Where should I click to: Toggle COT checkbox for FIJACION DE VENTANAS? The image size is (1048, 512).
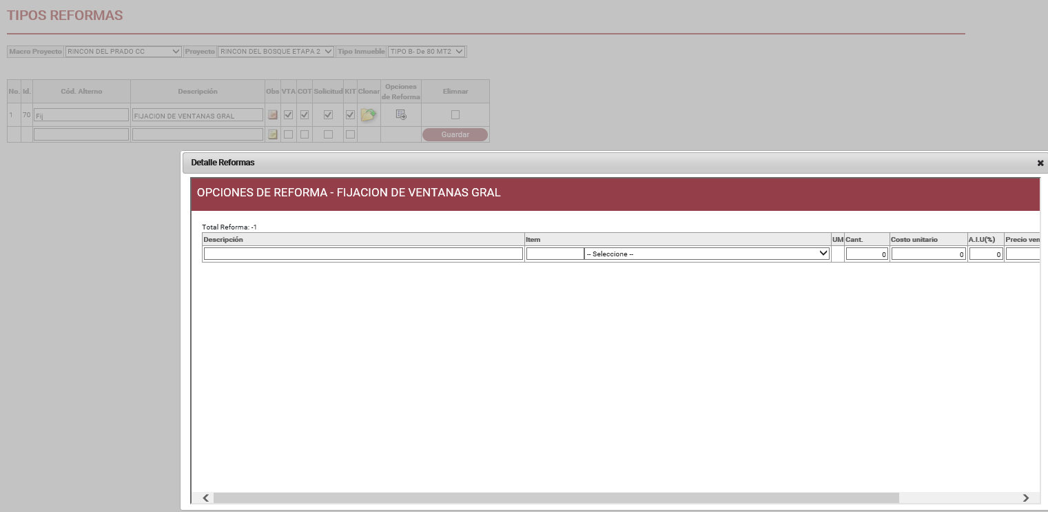(x=305, y=115)
